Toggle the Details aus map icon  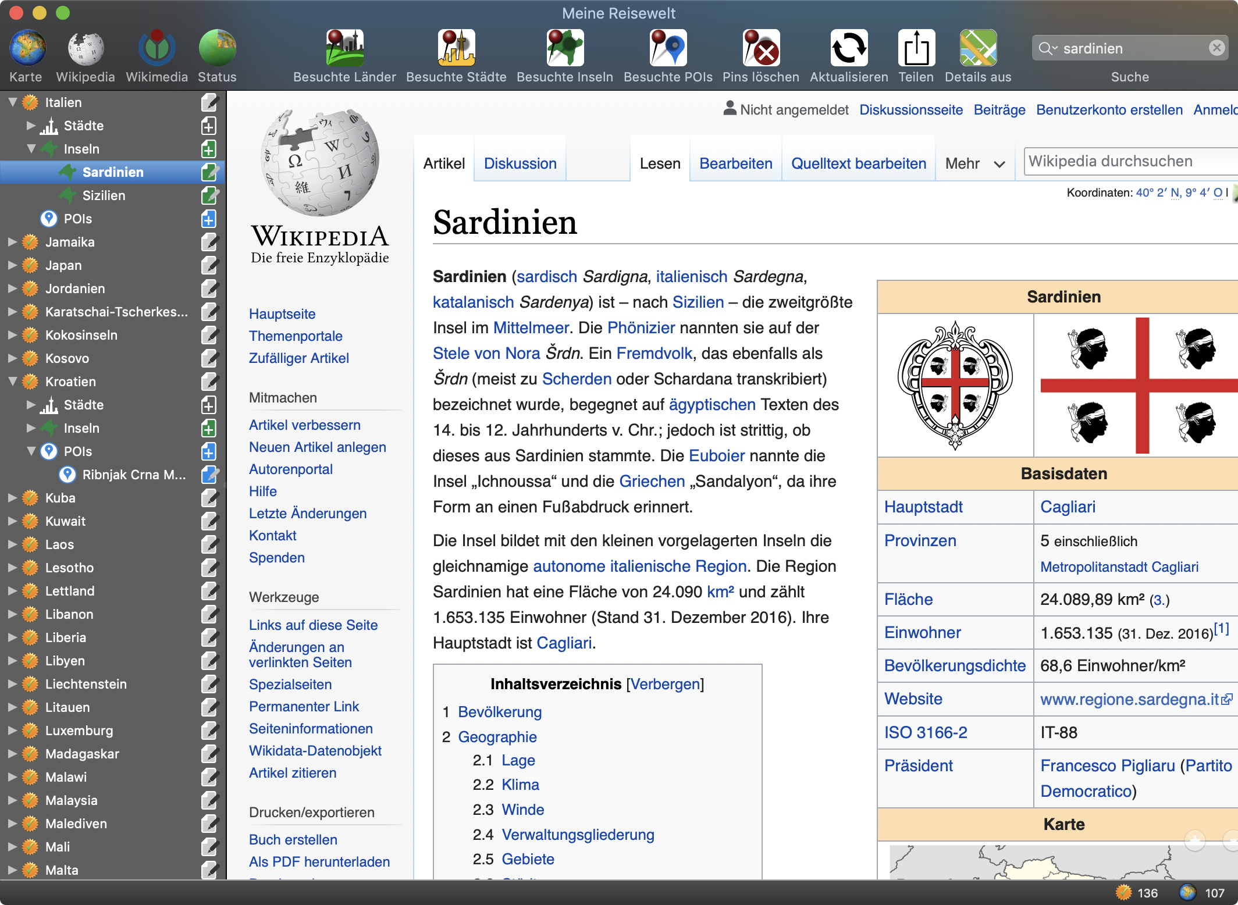coord(978,48)
